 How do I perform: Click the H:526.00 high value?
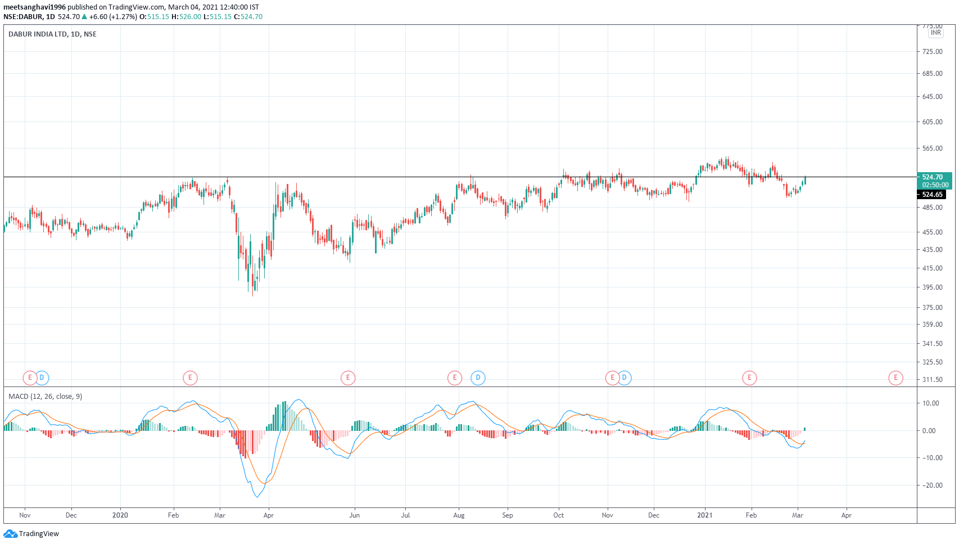186,17
